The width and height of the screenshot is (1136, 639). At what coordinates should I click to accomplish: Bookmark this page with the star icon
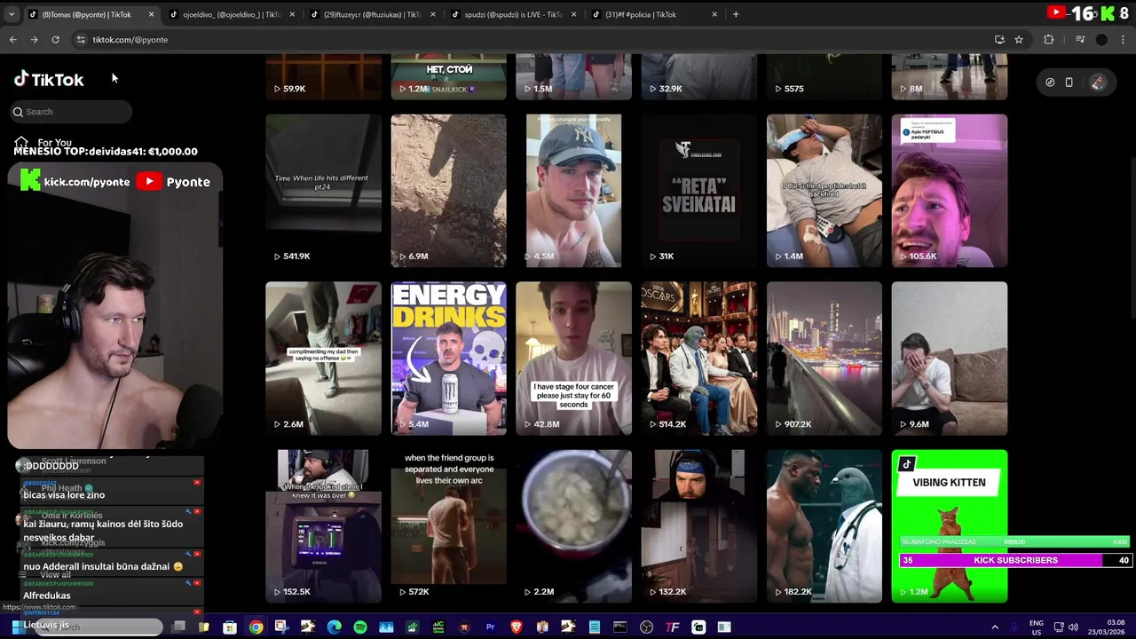1019,39
